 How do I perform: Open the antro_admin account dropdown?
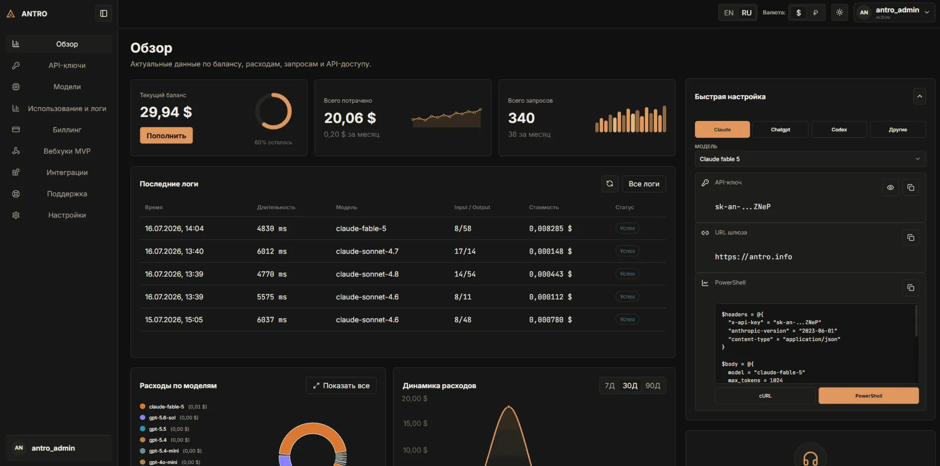click(894, 12)
